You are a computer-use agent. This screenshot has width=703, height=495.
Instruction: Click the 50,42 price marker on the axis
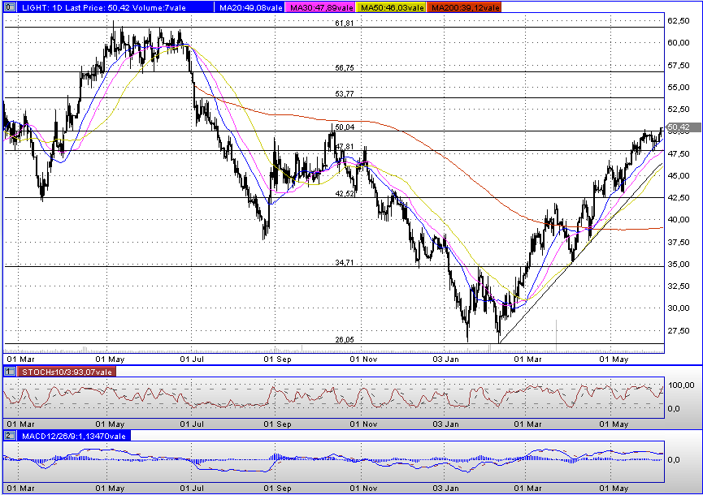[681, 127]
